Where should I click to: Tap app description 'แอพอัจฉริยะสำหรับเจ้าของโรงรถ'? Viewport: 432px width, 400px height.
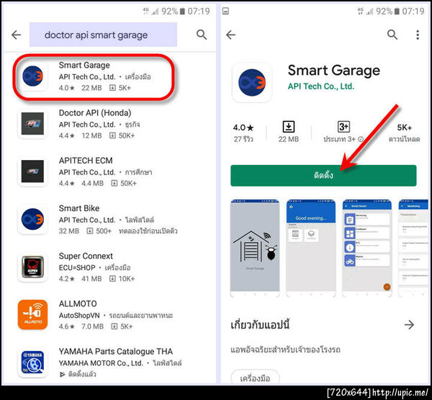[x=285, y=350]
